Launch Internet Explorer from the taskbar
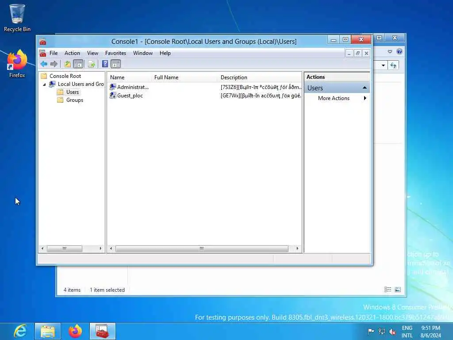 point(20,331)
